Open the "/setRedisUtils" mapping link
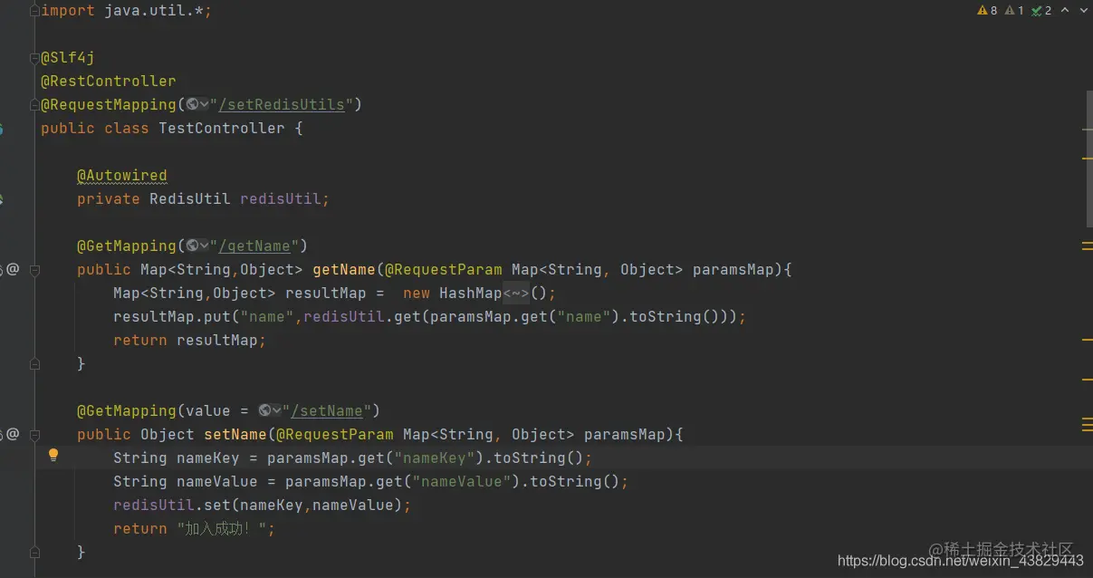 tap(282, 105)
